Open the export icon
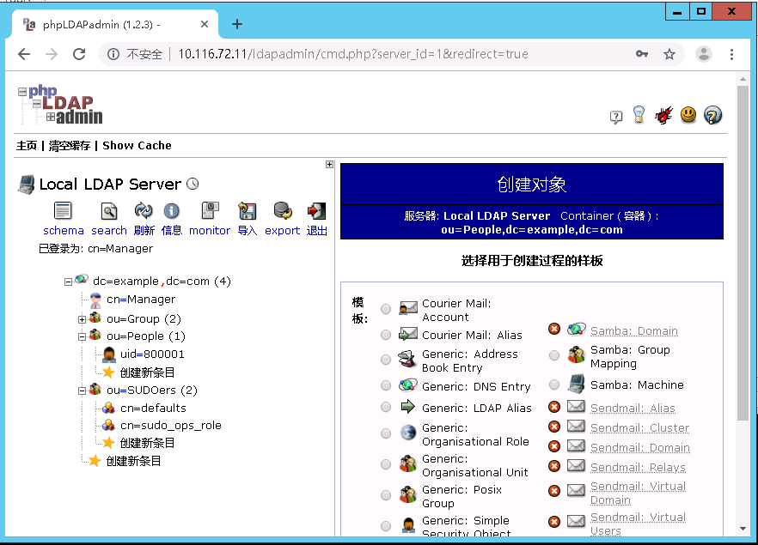This screenshot has height=545, width=758. (282, 211)
